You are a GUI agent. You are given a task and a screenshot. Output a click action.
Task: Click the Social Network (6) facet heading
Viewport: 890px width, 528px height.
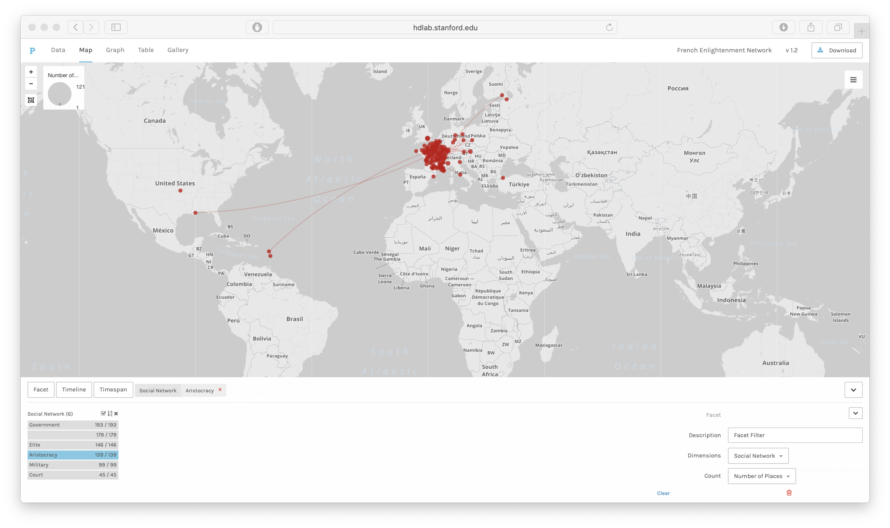click(x=50, y=414)
